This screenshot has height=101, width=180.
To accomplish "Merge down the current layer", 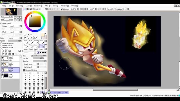I will click(x=6, y=54).
